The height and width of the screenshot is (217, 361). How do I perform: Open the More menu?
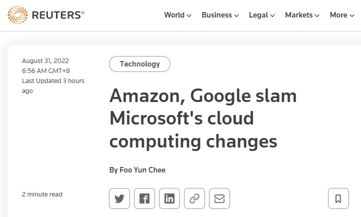342,15
